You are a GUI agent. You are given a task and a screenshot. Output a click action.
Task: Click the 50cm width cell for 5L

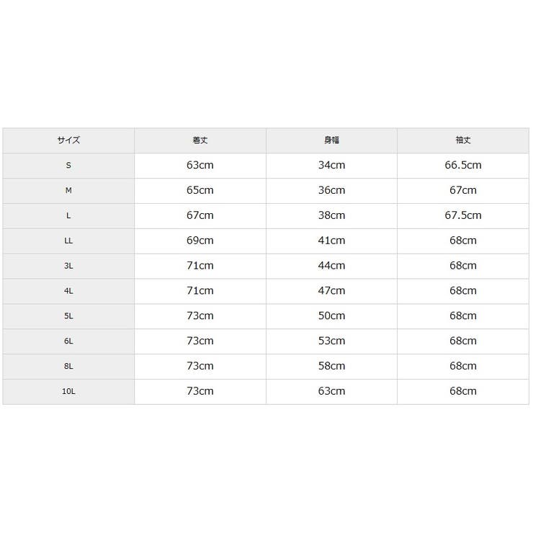(x=331, y=316)
